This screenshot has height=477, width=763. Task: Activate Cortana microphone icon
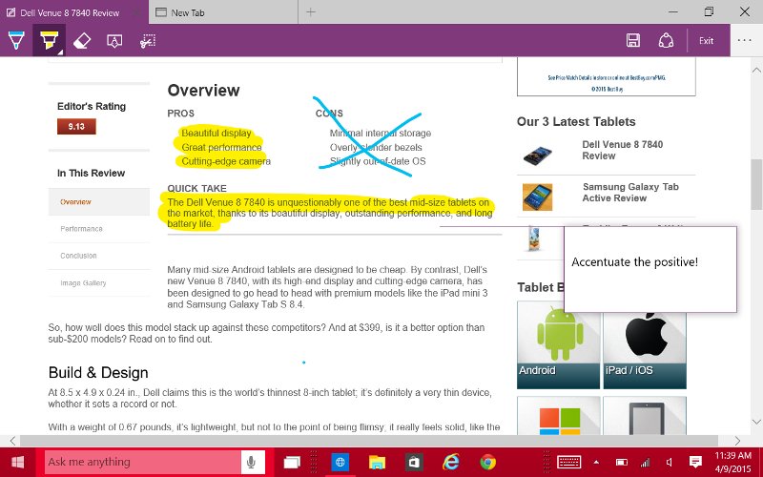pos(251,462)
